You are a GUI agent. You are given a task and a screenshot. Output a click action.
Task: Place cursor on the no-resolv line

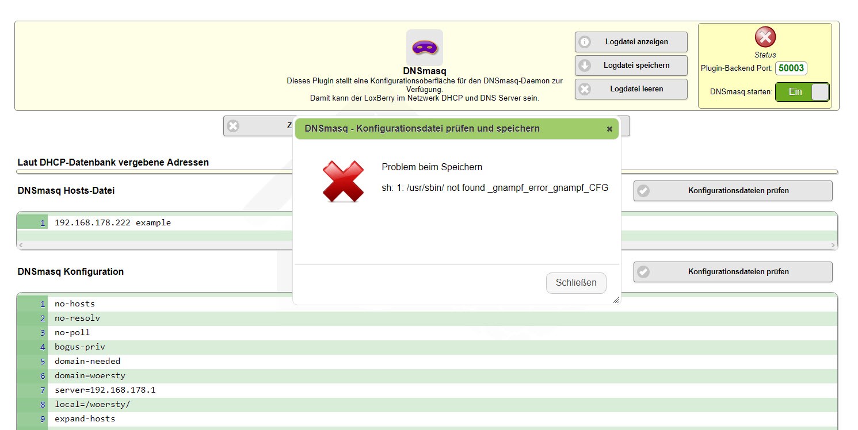click(77, 318)
